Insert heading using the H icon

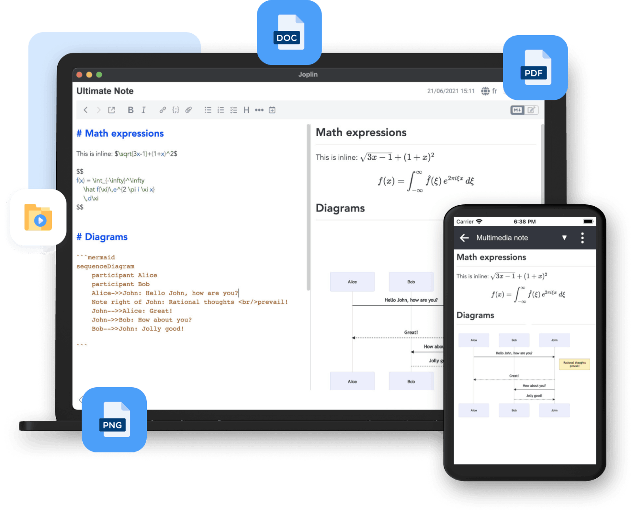[246, 110]
